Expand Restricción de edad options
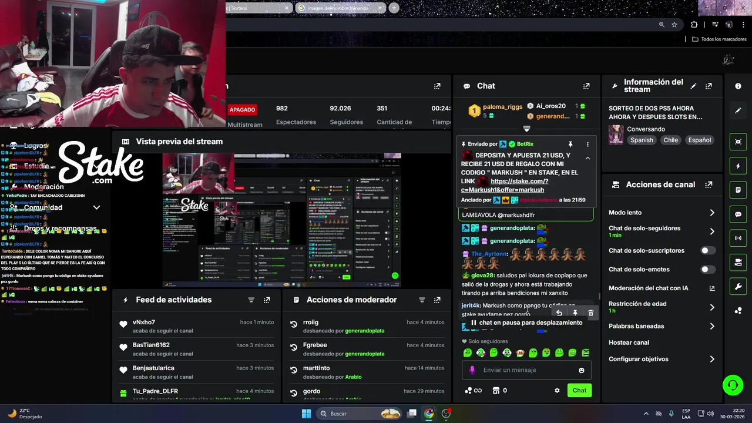 tap(712, 307)
